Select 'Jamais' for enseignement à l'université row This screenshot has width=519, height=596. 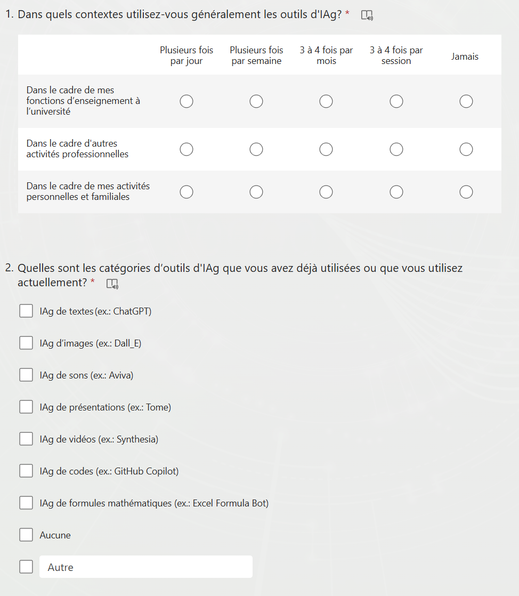click(x=466, y=101)
